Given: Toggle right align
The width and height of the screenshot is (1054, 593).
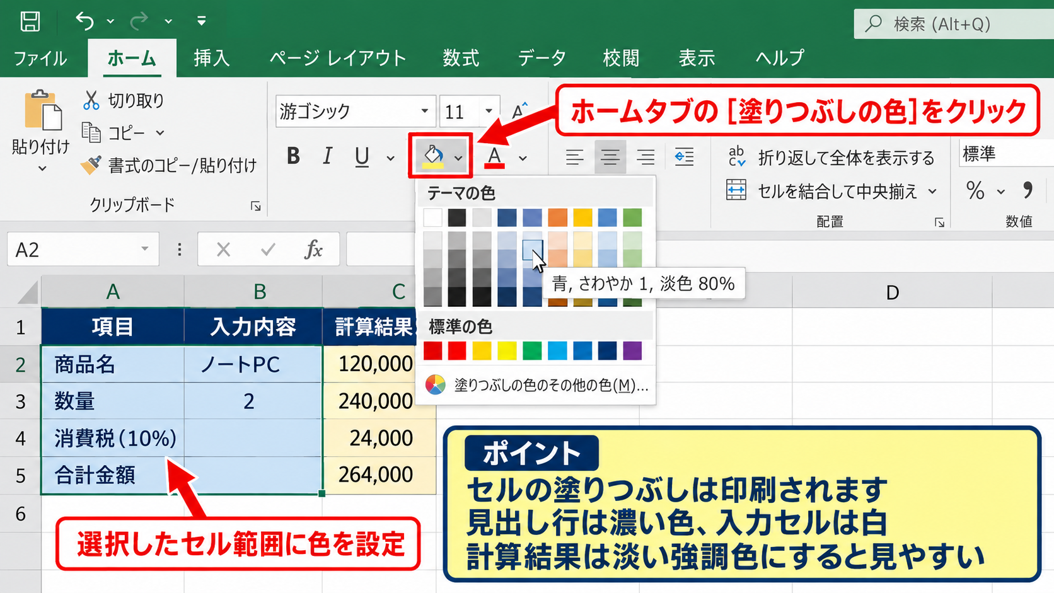Looking at the screenshot, I should pyautogui.click(x=646, y=157).
